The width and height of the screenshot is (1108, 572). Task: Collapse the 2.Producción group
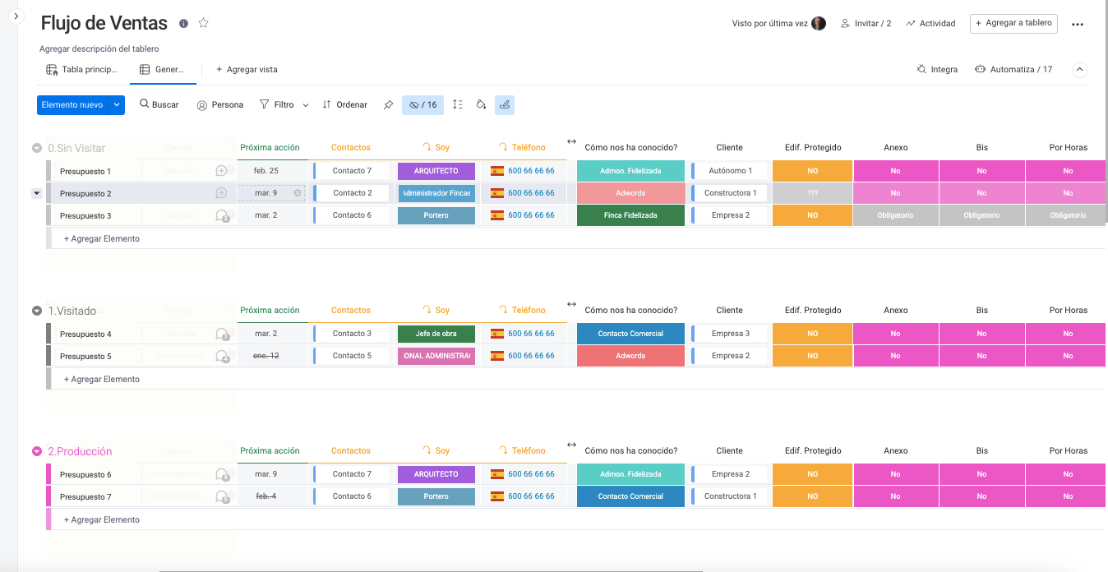(x=36, y=451)
